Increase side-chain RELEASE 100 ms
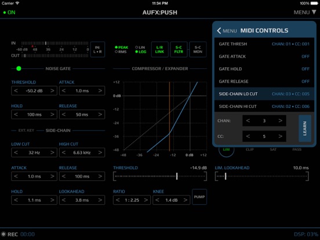The image size is (320, 240). [x=100, y=176]
